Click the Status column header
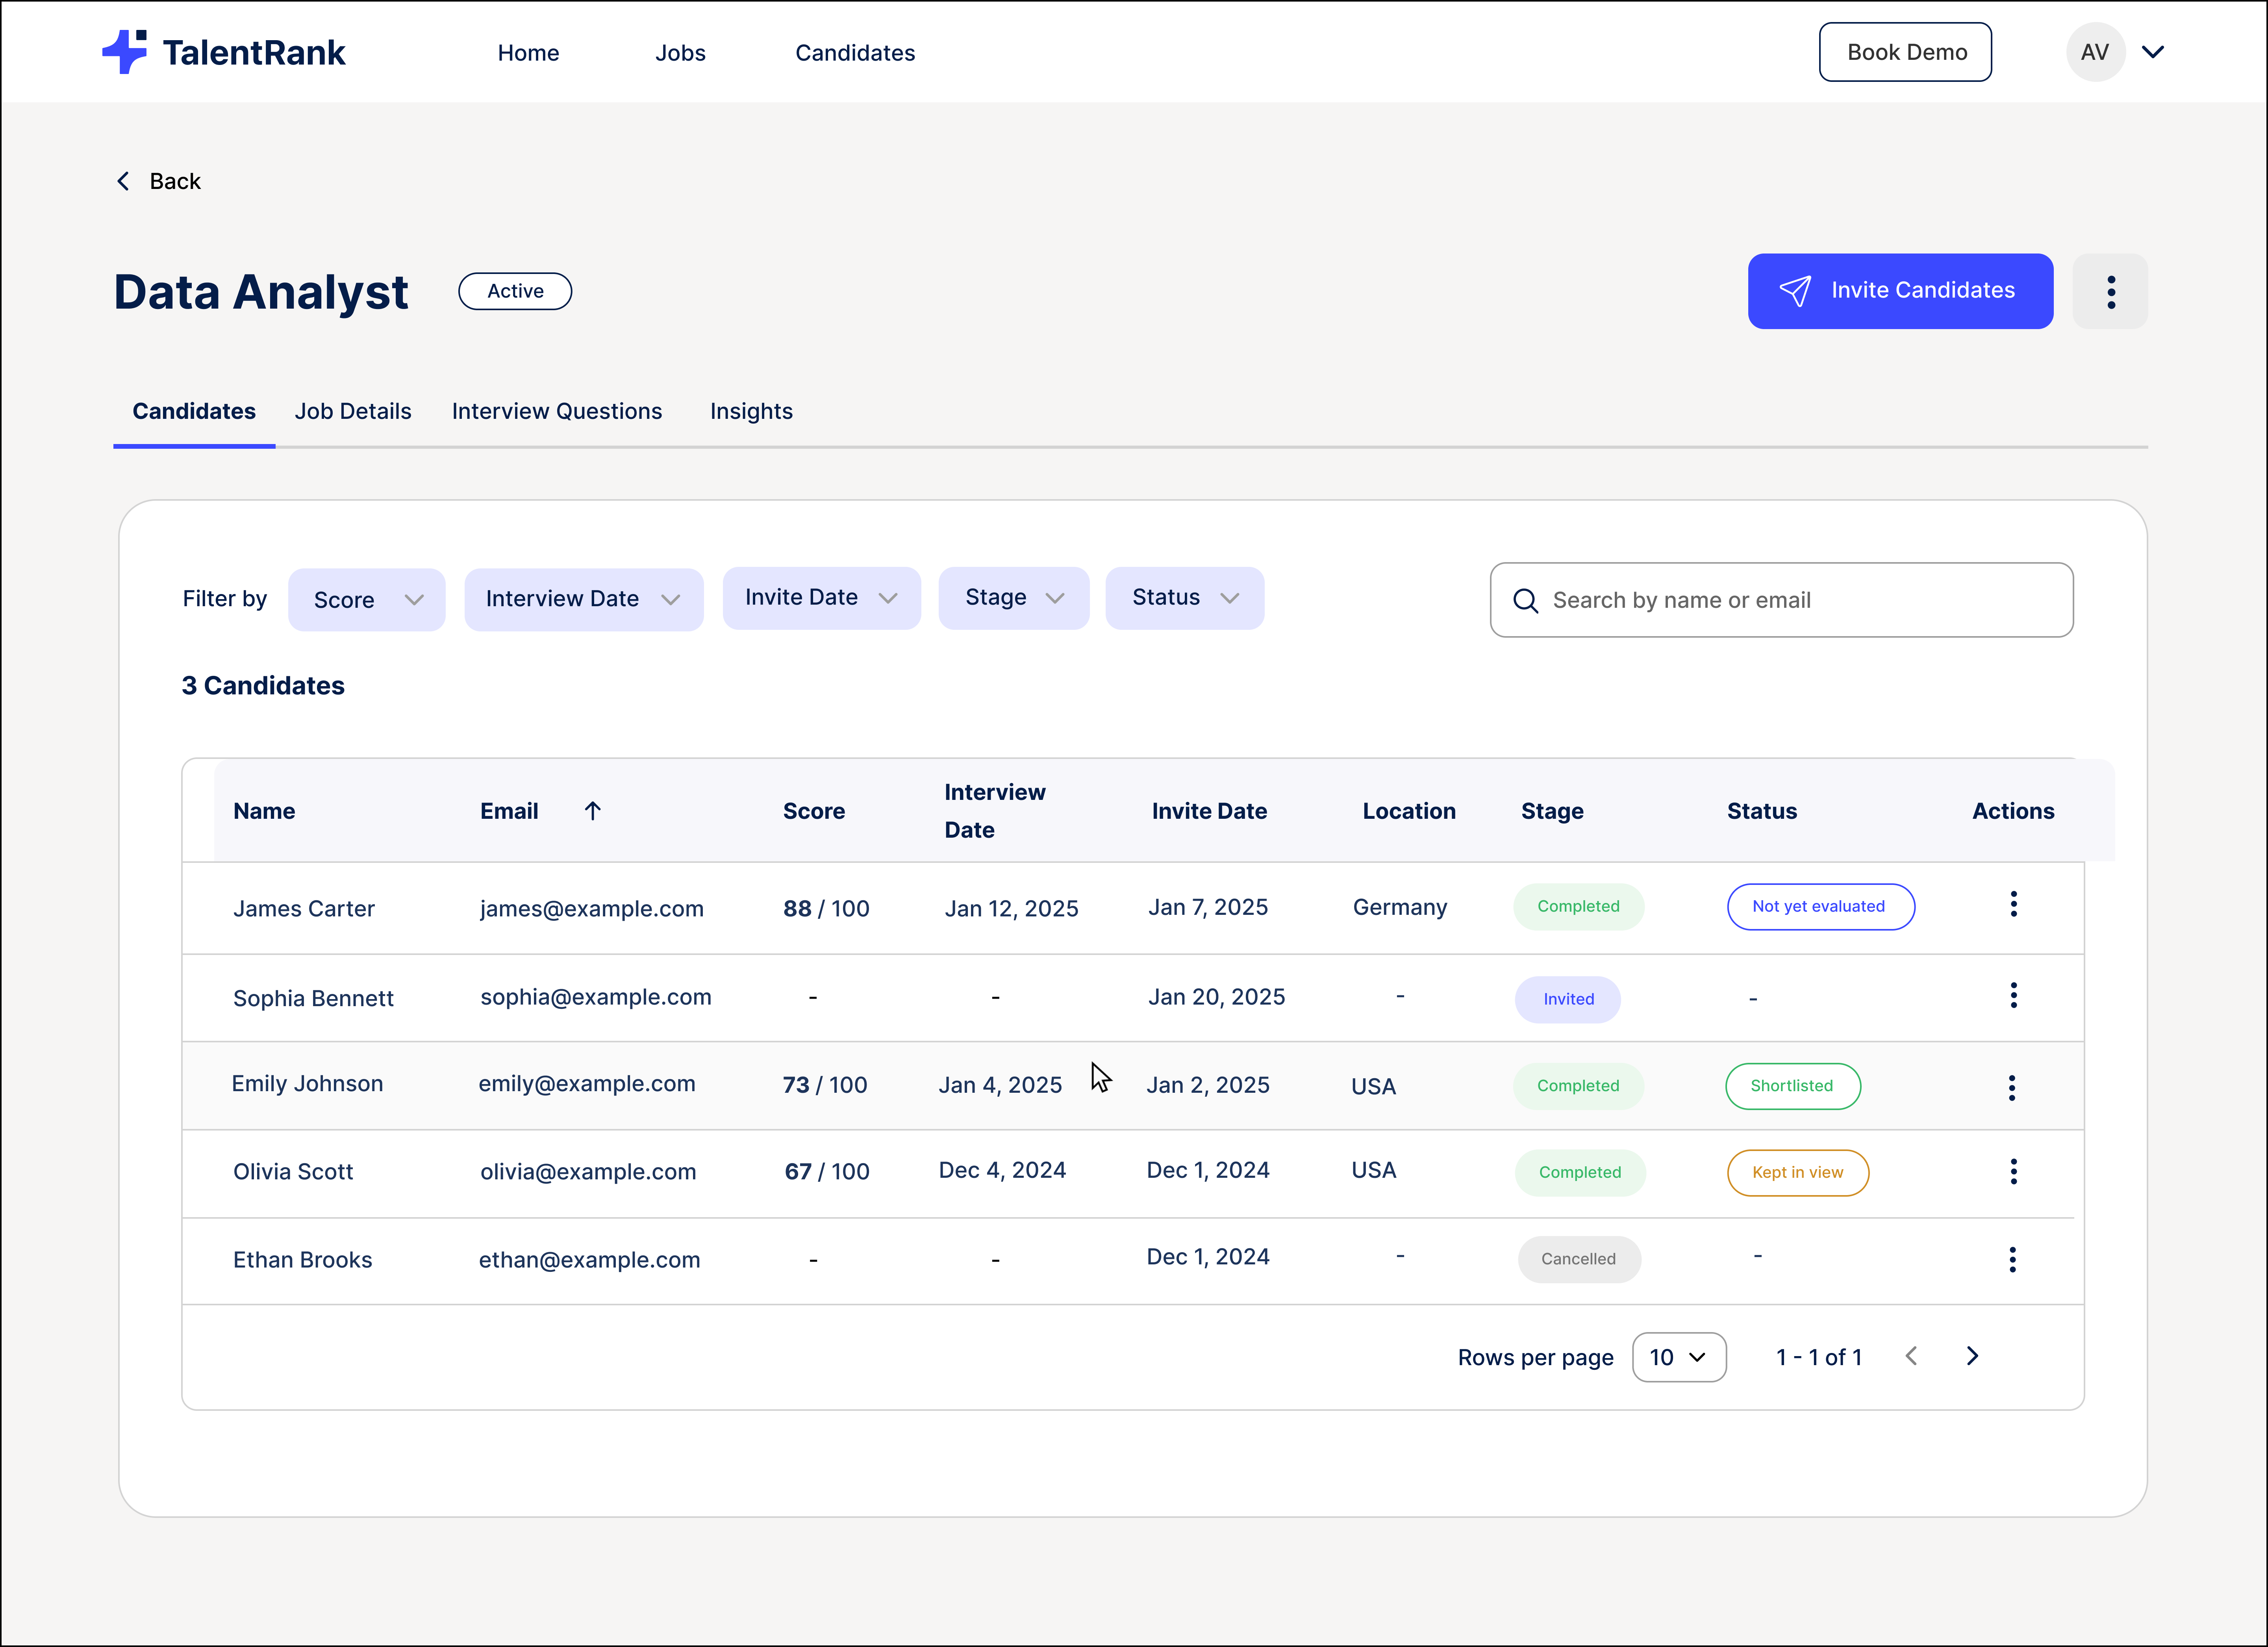 (1762, 811)
